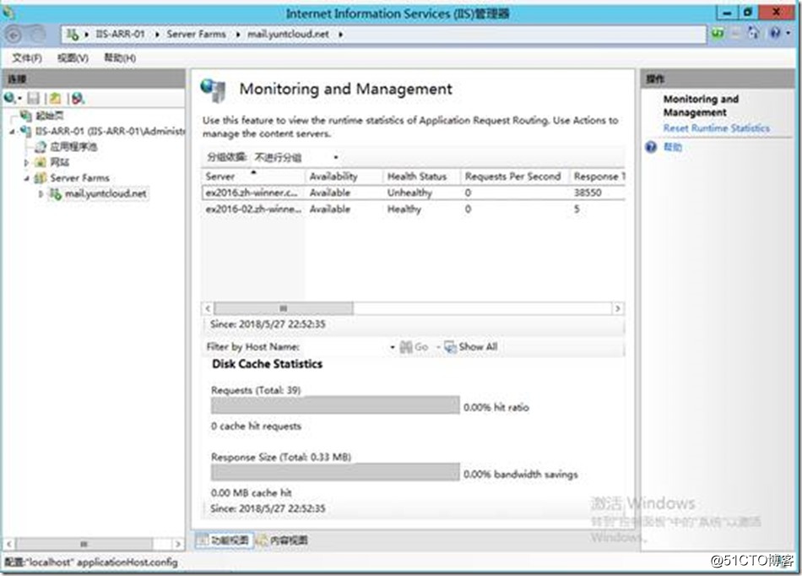Sort by the Availability column header
Image resolution: width=802 pixels, height=576 pixels.
[x=344, y=177]
